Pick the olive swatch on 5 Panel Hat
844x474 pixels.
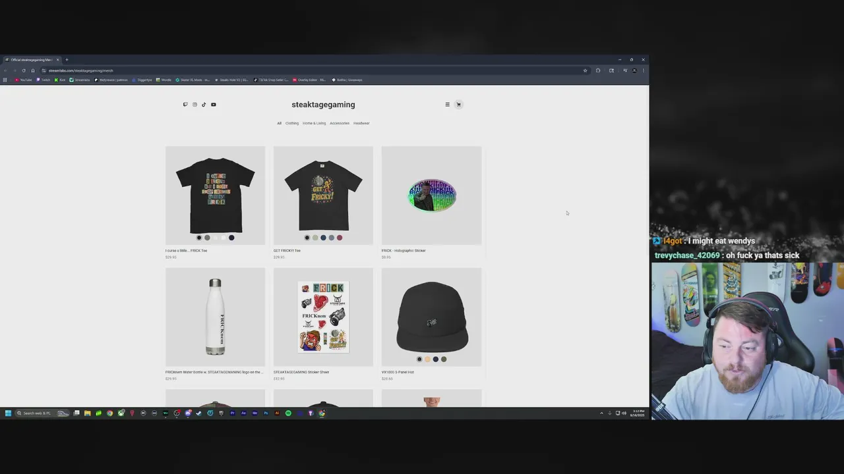tap(444, 359)
